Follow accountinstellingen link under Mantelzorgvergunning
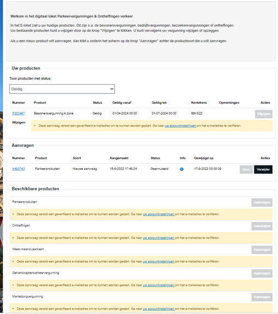The width and height of the screenshot is (278, 314). point(158,309)
